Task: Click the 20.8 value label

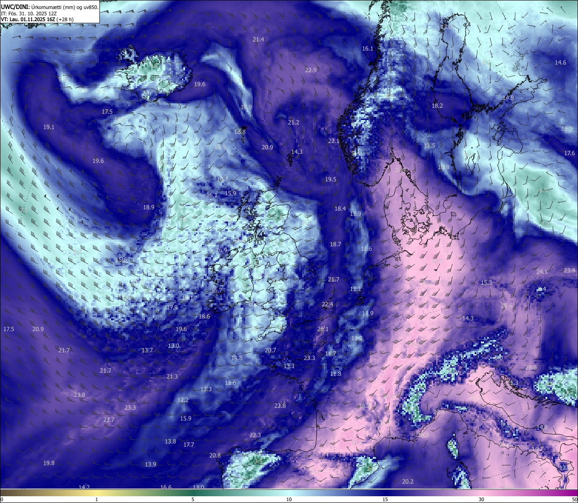Action: coord(215,456)
